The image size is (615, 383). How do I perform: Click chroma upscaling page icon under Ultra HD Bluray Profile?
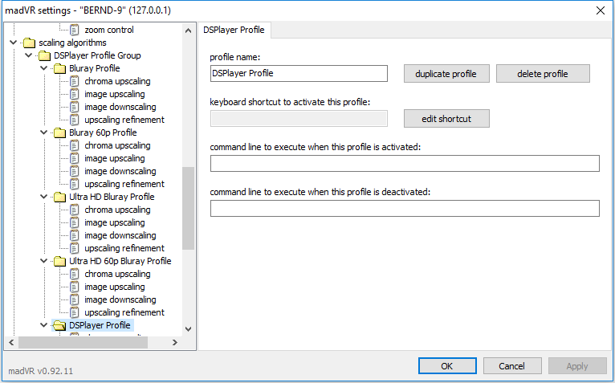(x=74, y=210)
